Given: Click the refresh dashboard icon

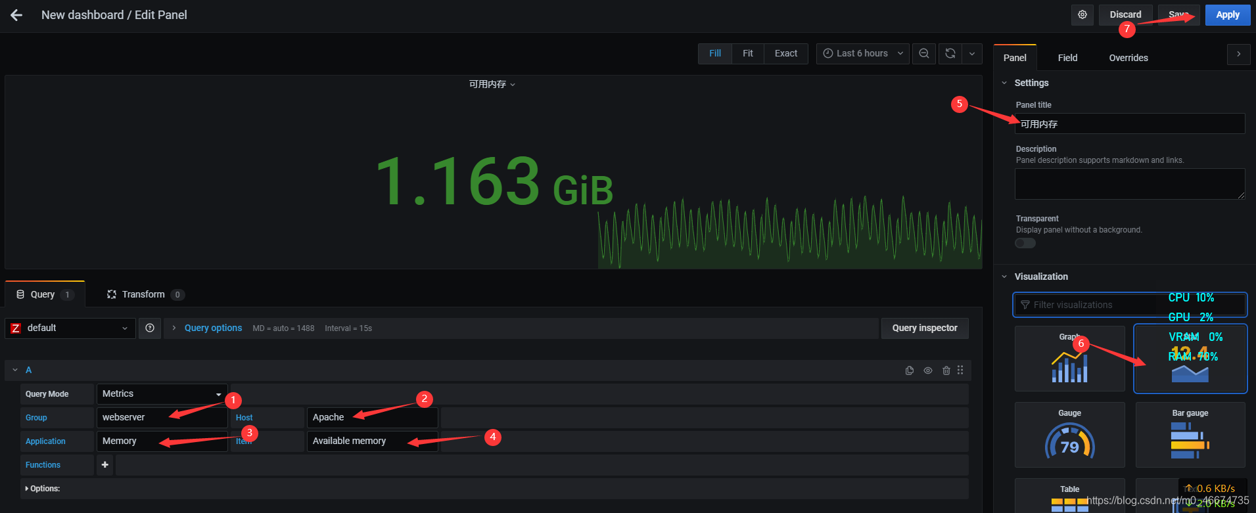Looking at the screenshot, I should coord(950,53).
